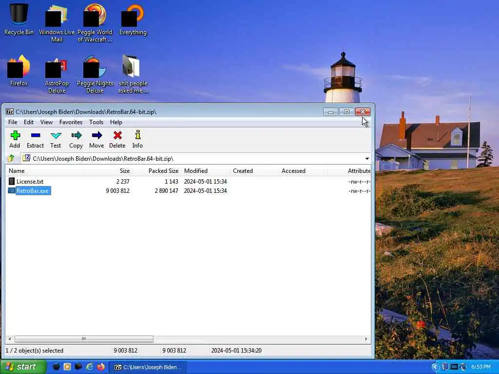Click the black cube quick launch icon
Image resolution: width=499 pixels, height=374 pixels.
point(78,367)
